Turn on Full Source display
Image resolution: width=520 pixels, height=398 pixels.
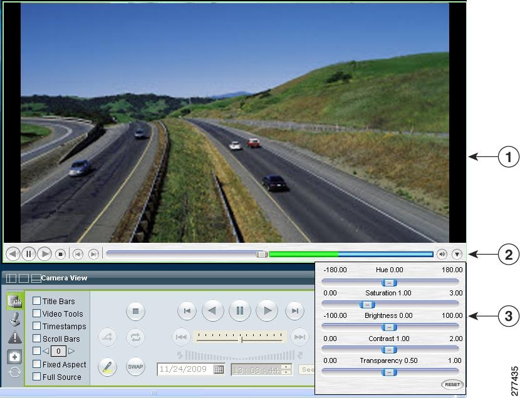tap(36, 377)
